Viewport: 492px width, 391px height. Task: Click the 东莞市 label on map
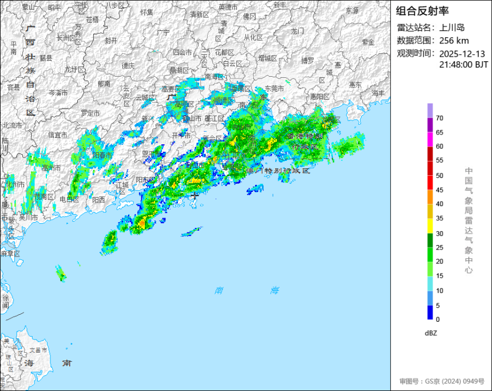tap(274, 89)
